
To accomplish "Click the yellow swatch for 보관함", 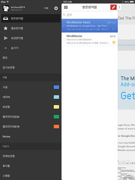I will (x=56, y=107).
